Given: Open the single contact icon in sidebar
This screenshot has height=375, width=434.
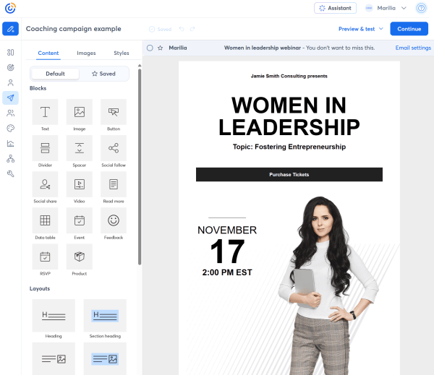Looking at the screenshot, I should tap(11, 82).
